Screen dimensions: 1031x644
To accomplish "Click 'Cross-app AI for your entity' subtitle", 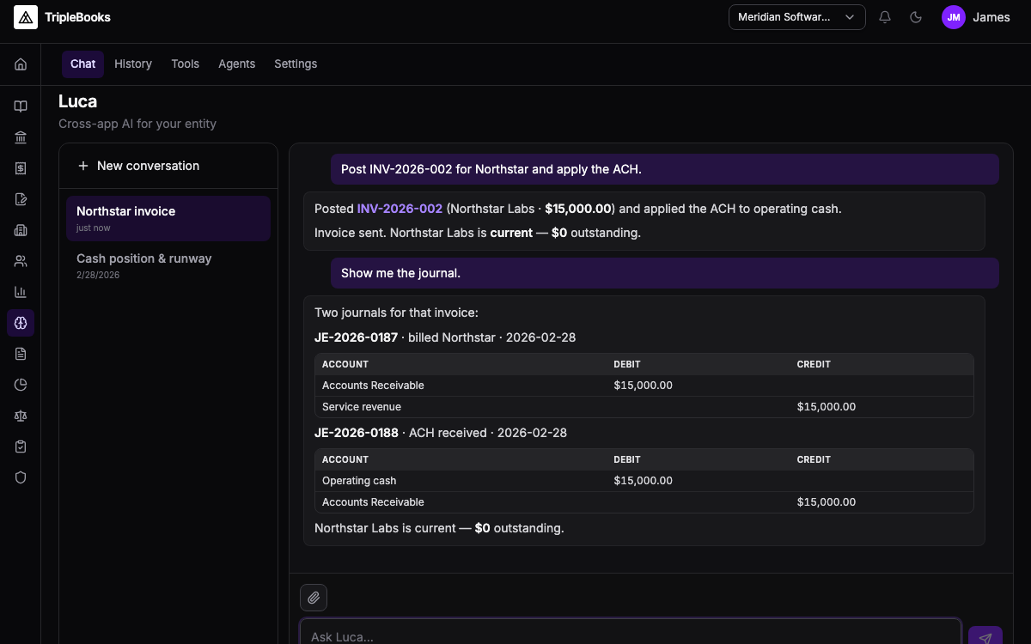I will (x=137, y=124).
